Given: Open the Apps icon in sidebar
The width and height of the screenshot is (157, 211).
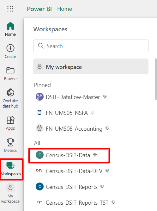Looking at the screenshot, I should pyautogui.click(x=10, y=120).
